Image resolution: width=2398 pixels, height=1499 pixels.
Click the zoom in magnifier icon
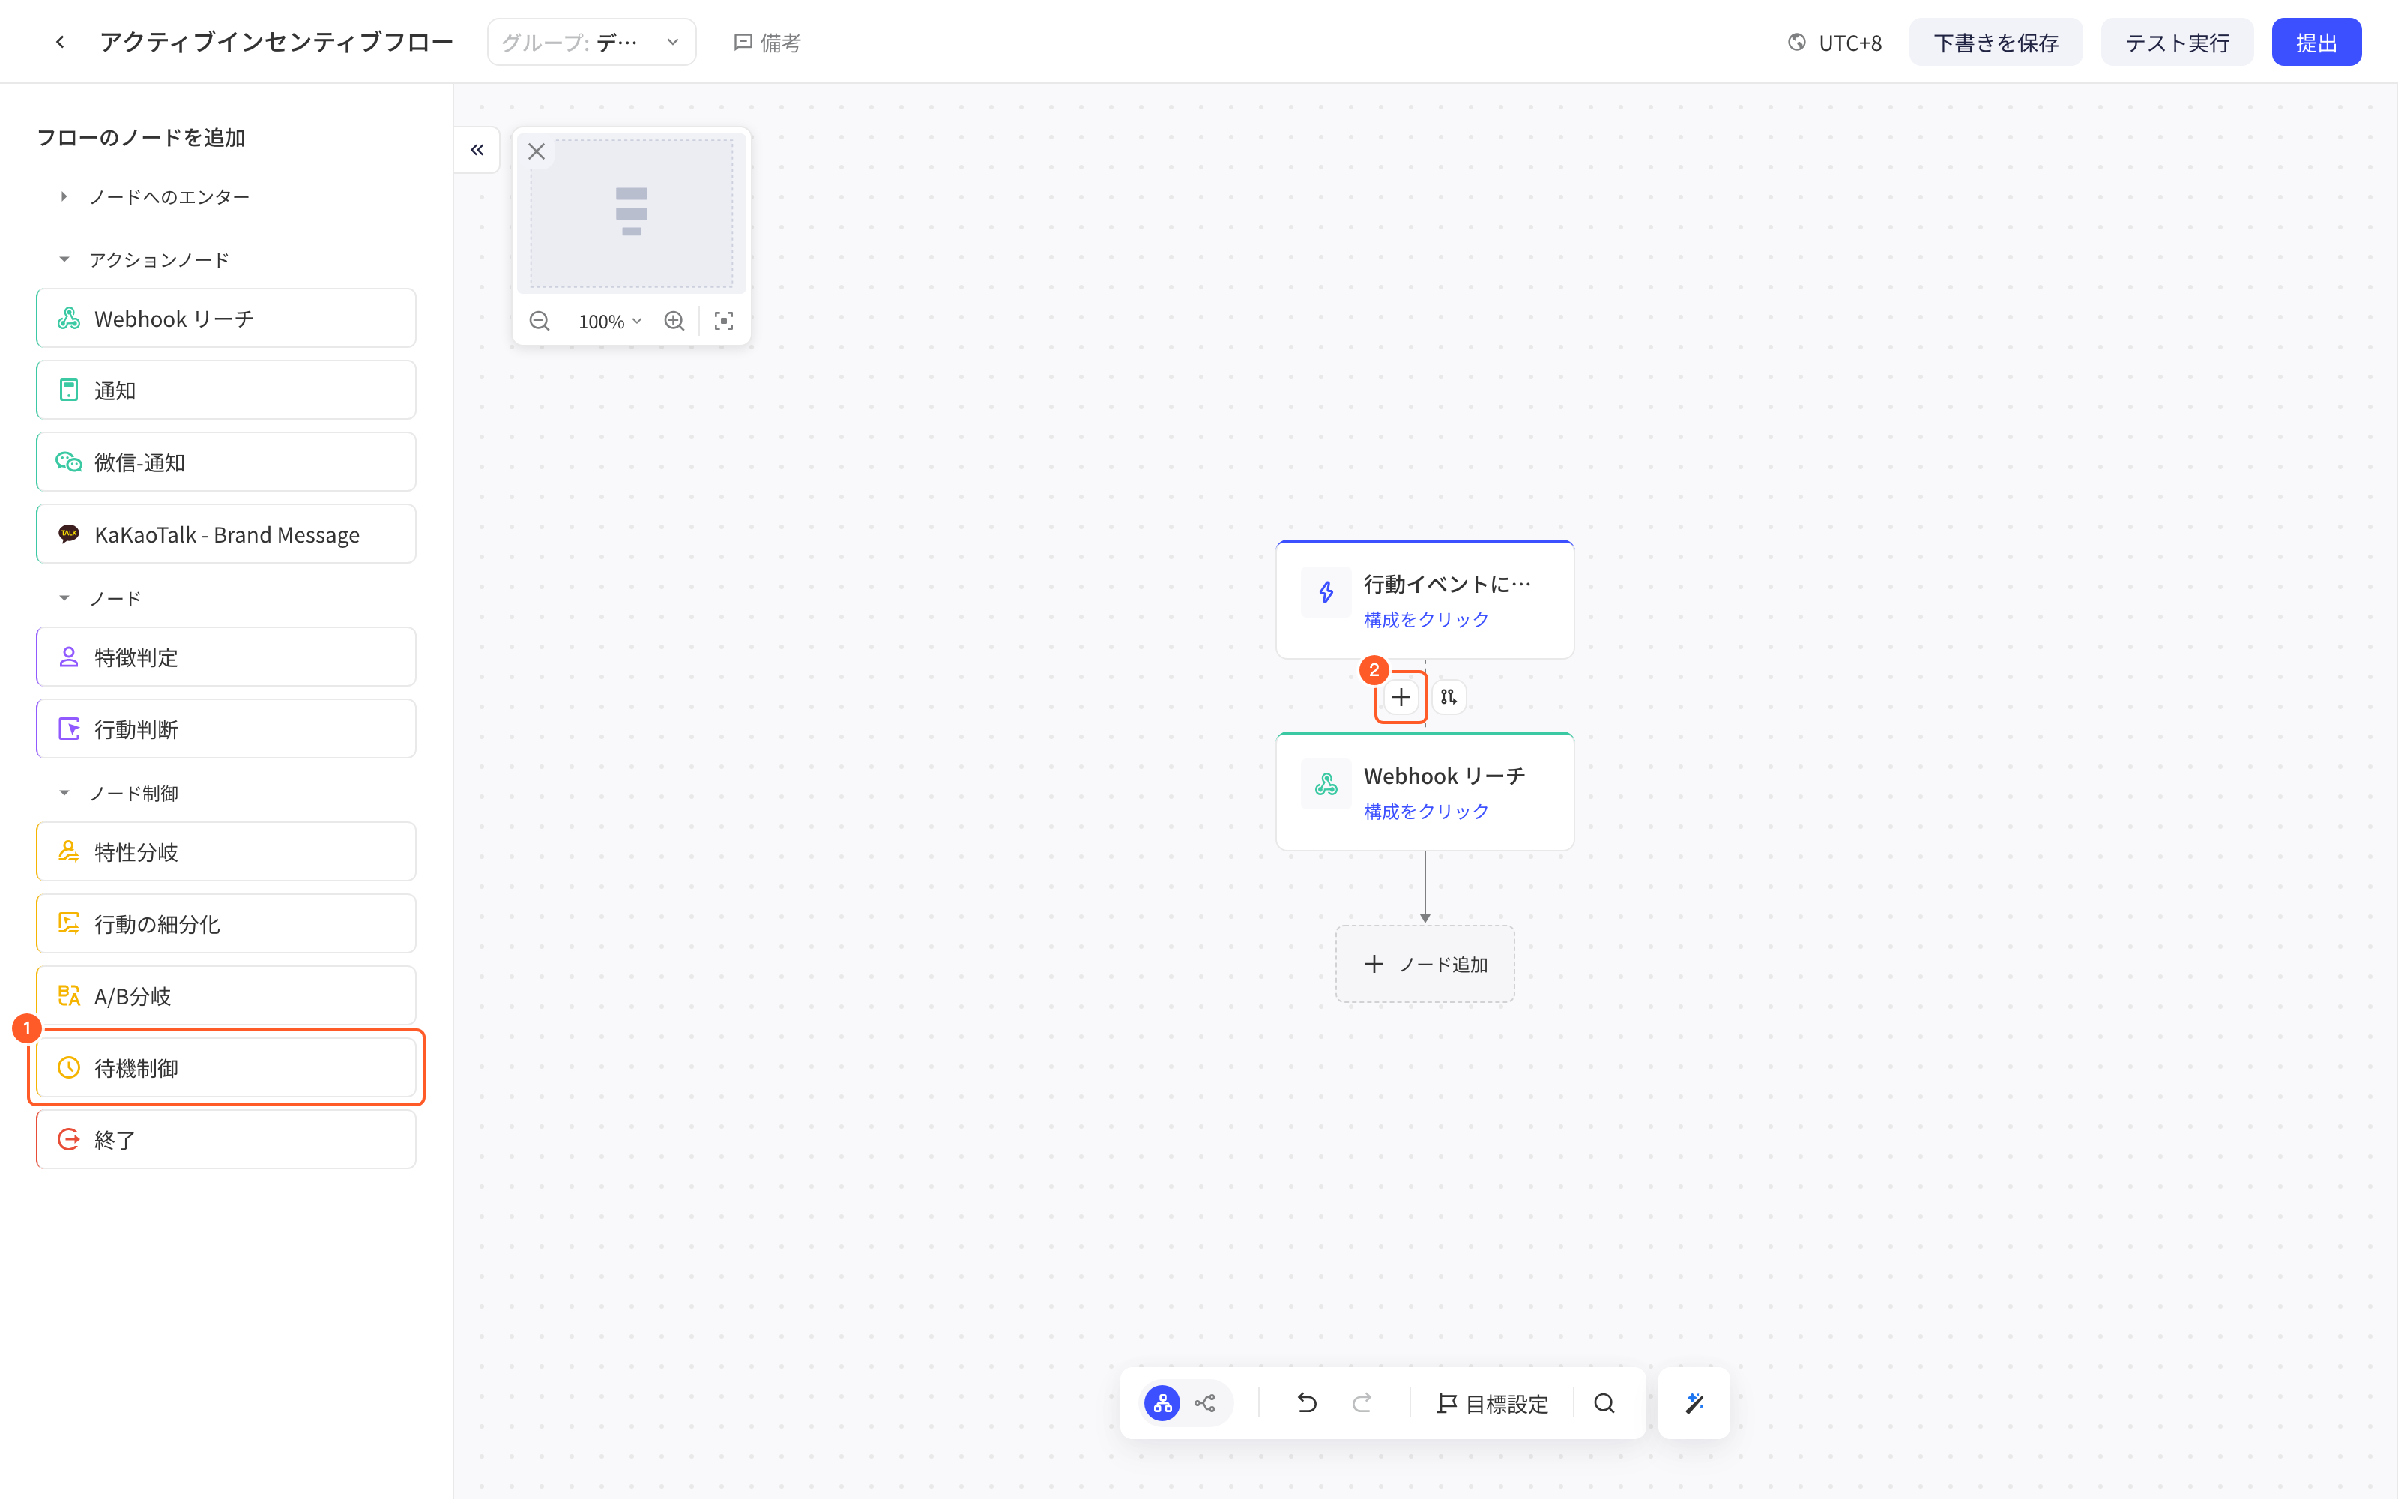(674, 322)
